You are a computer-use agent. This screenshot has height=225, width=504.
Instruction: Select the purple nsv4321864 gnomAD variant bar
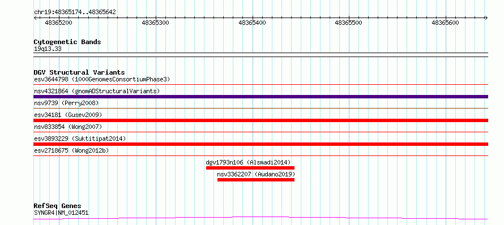point(260,97)
